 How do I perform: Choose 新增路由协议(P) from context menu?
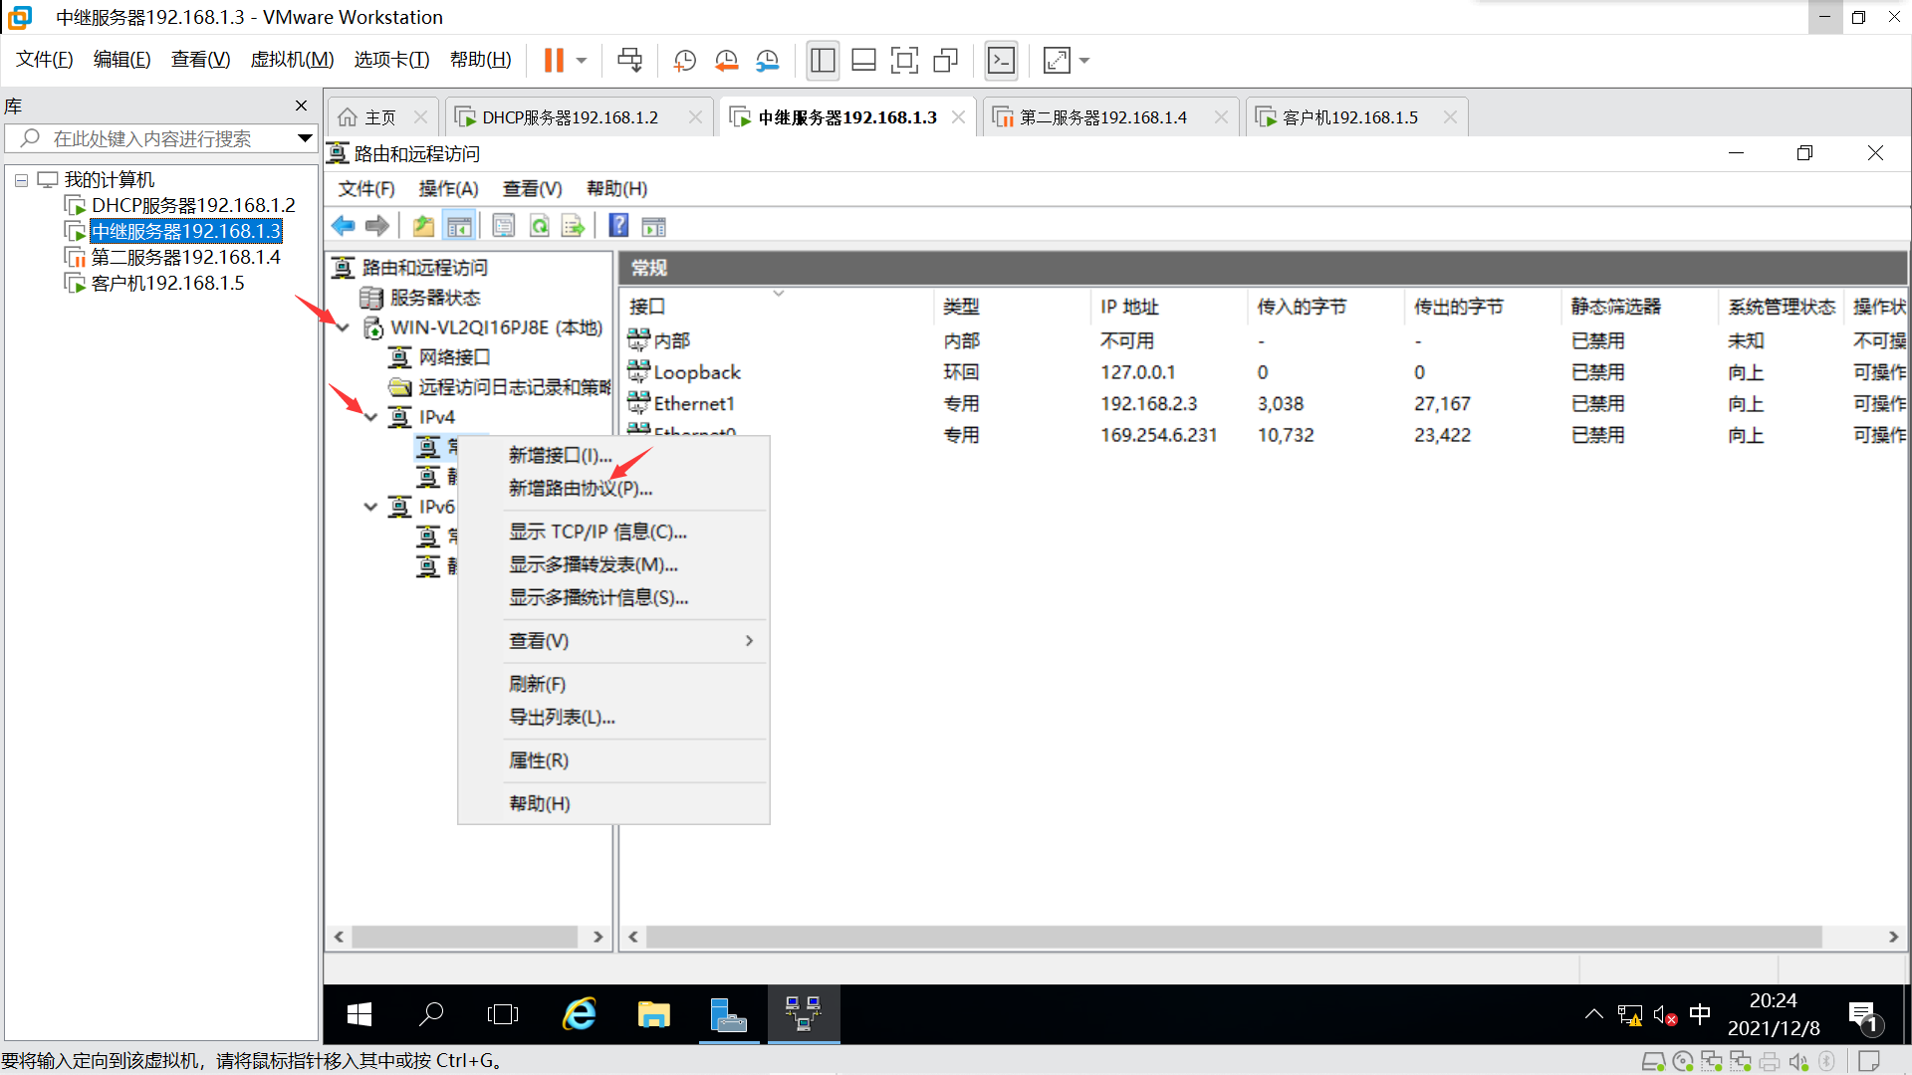tap(581, 489)
